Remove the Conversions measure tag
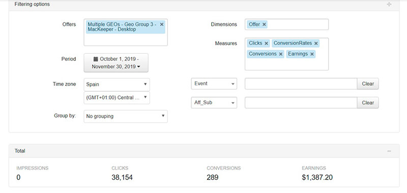Image resolution: width=407 pixels, height=193 pixels. click(281, 54)
